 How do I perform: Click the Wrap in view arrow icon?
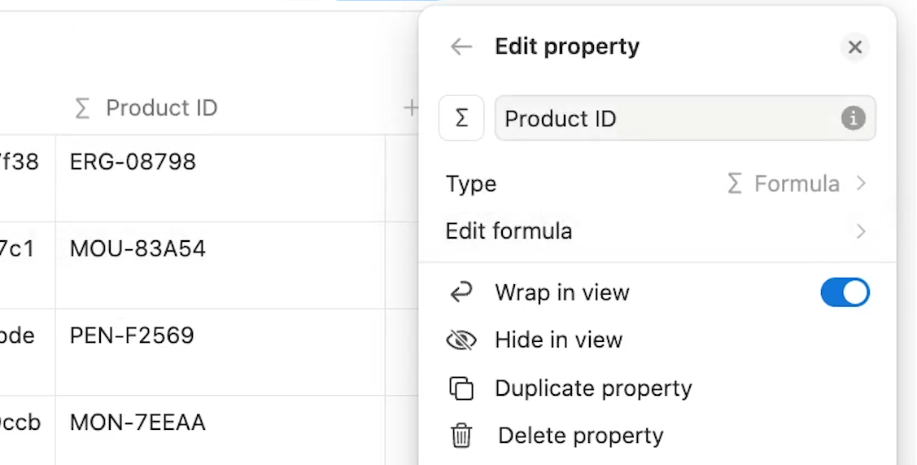click(461, 292)
